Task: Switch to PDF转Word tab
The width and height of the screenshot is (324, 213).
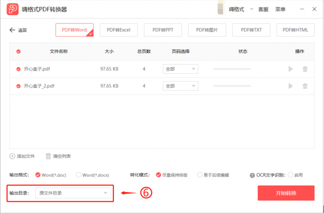Action: (74, 30)
